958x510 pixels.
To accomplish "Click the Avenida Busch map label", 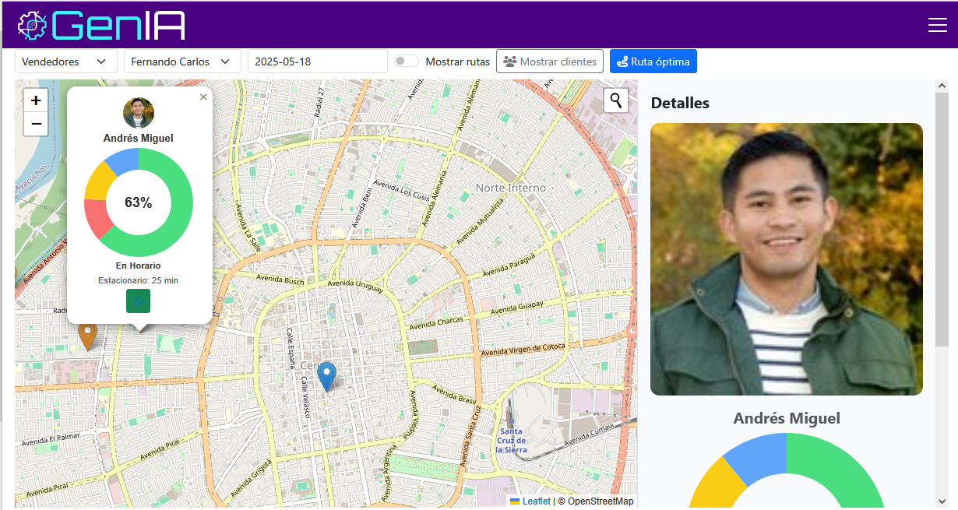I will tap(280, 278).
